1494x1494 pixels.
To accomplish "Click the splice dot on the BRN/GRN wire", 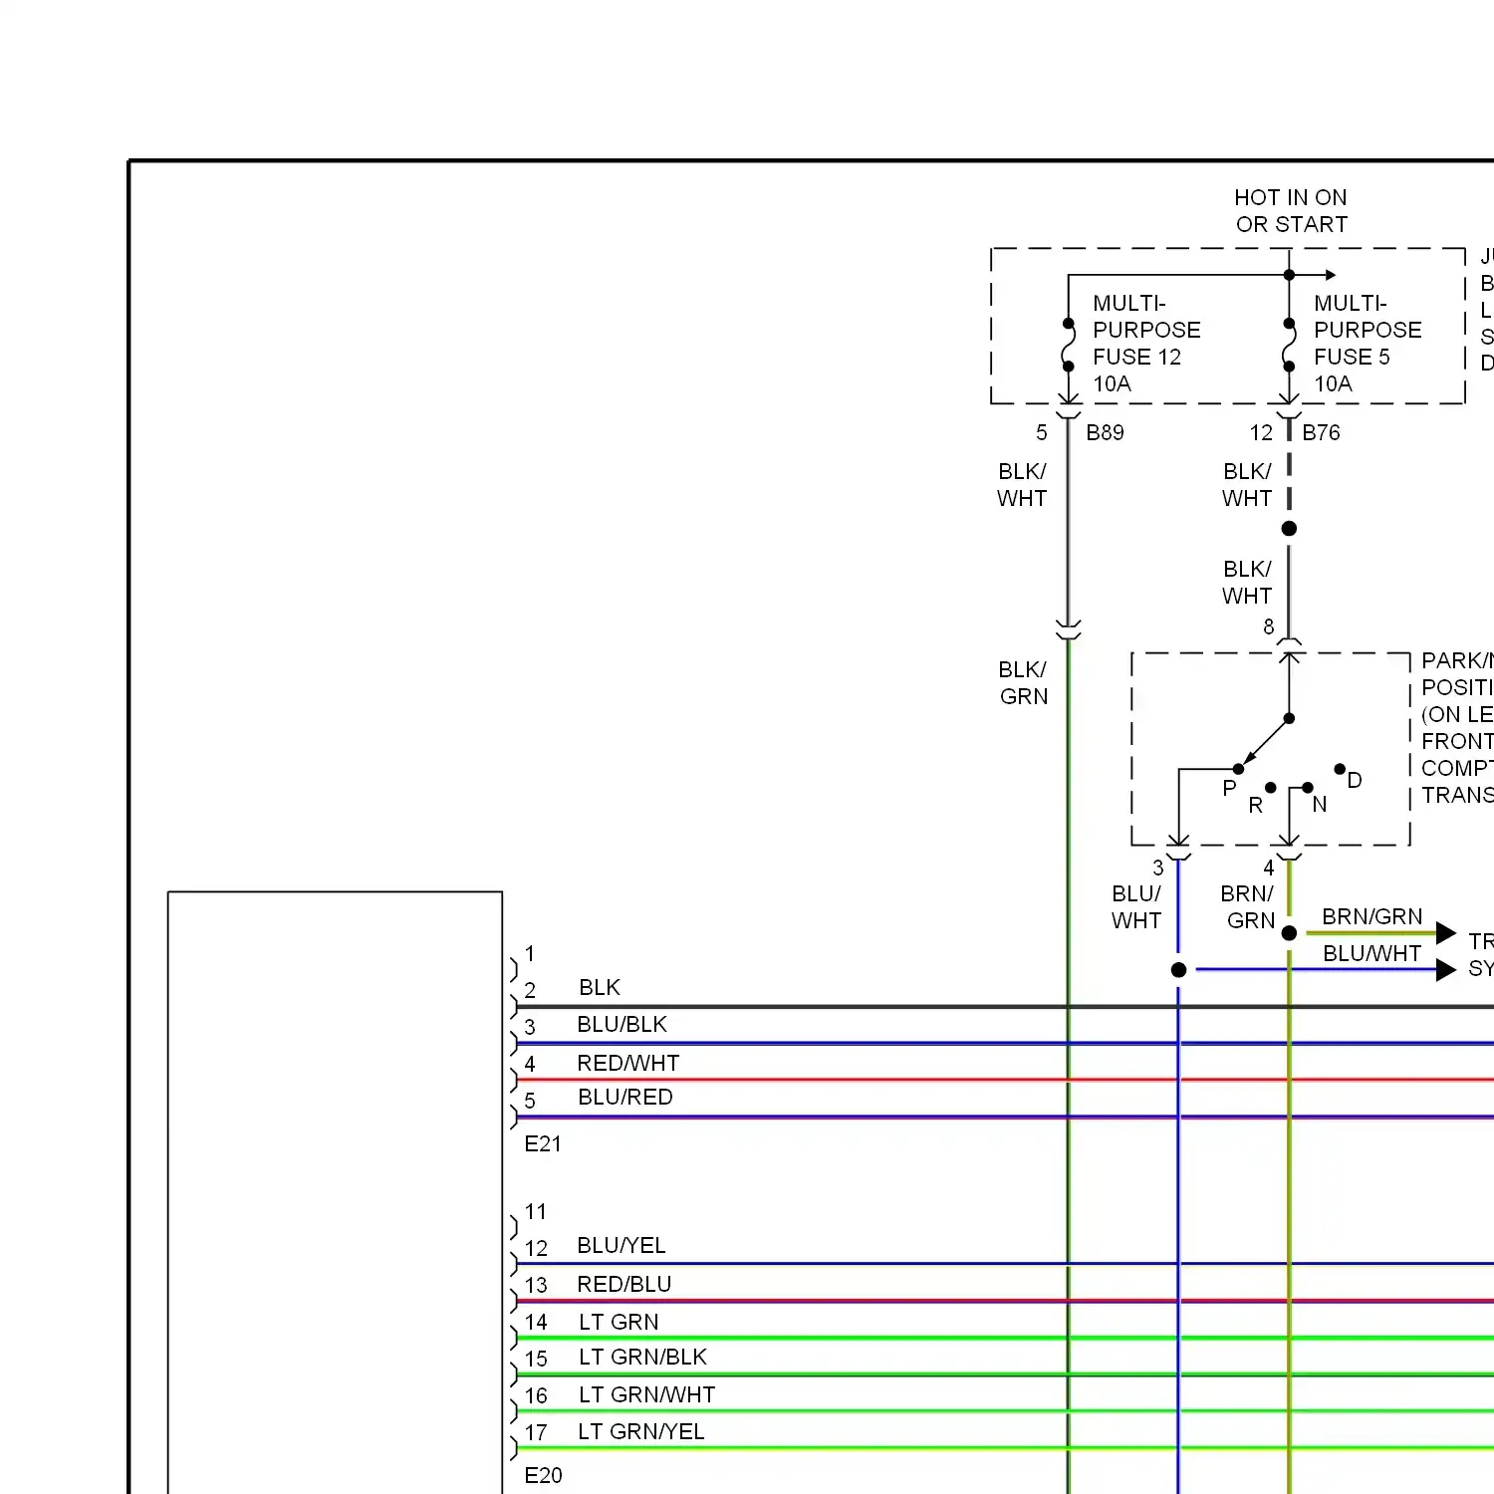I will point(1289,933).
